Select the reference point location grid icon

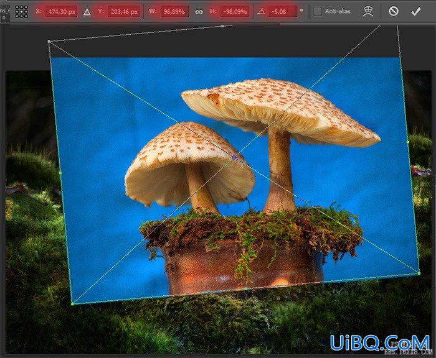21,12
